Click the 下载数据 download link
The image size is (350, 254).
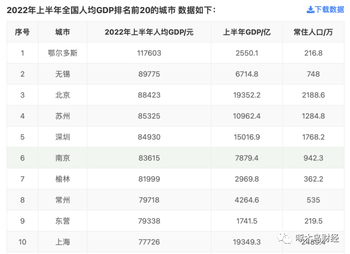pos(325,10)
